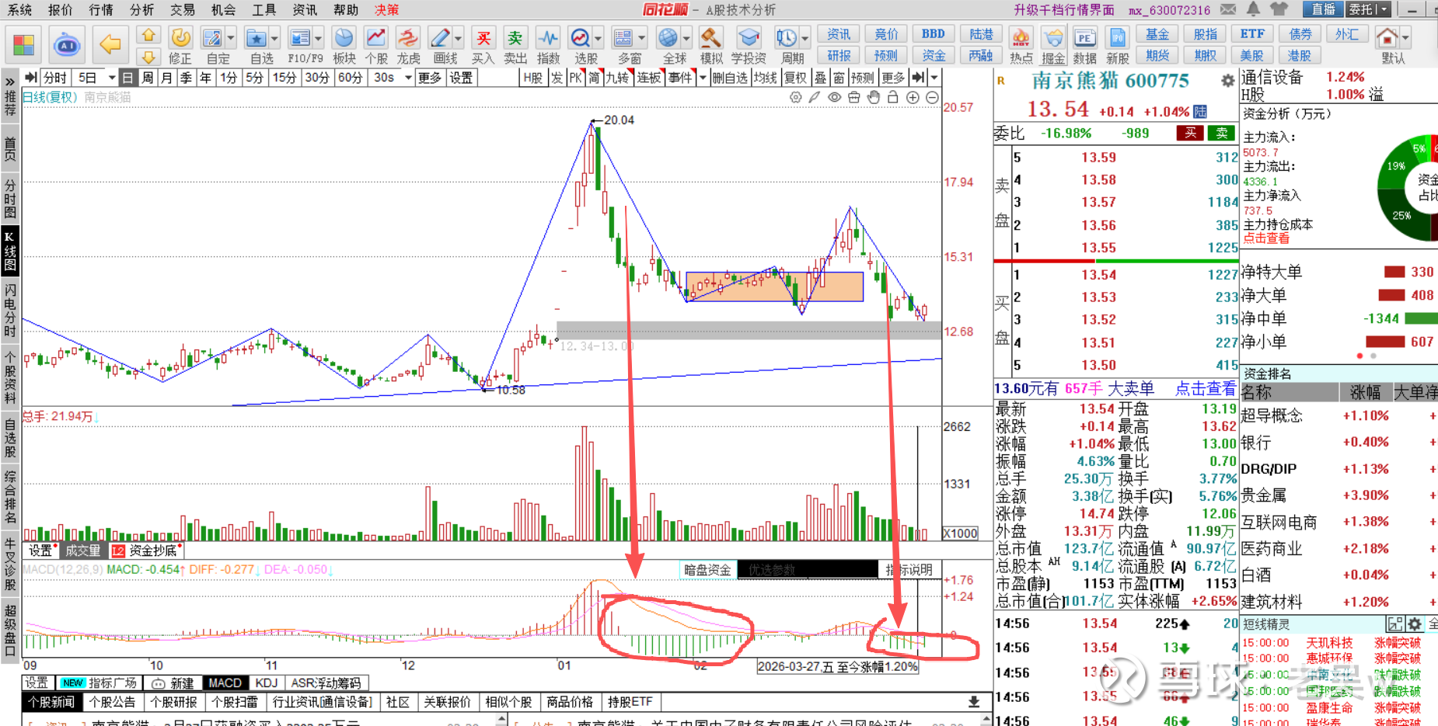Click the red 买 button beside 委比

point(1190,134)
